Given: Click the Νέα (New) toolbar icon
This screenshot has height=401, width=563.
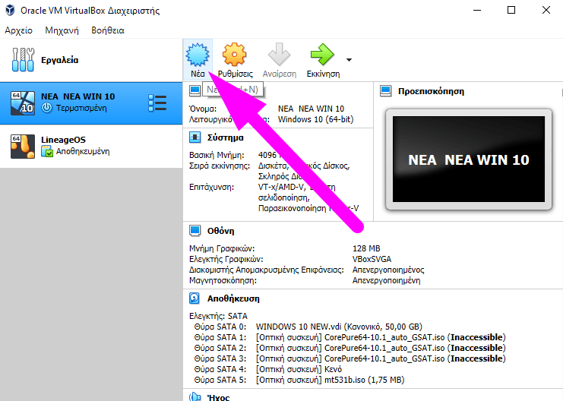Looking at the screenshot, I should (x=198, y=55).
